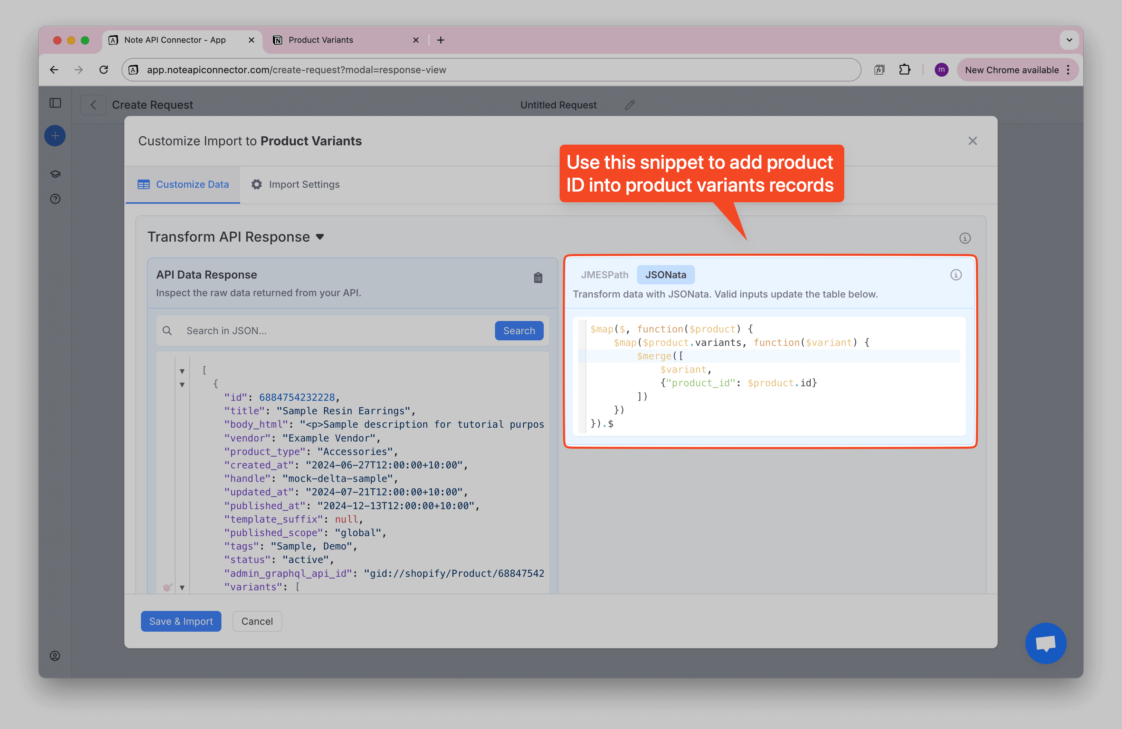Click the info icon beside JSONata tab
The image size is (1122, 729).
click(955, 275)
